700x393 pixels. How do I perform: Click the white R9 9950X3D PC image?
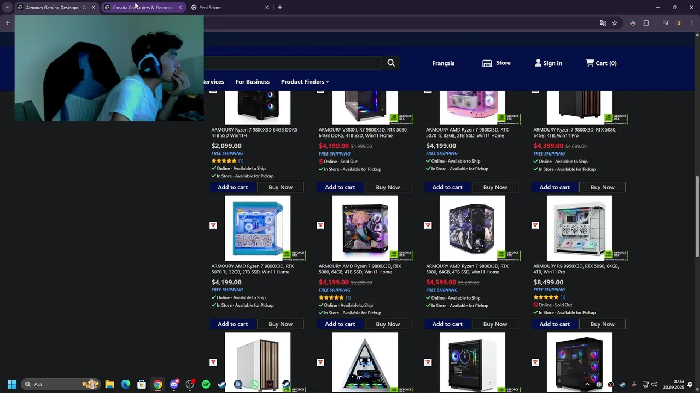(x=580, y=229)
